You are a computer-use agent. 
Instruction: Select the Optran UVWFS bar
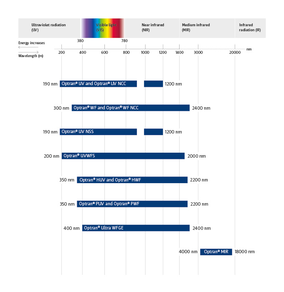point(123,156)
